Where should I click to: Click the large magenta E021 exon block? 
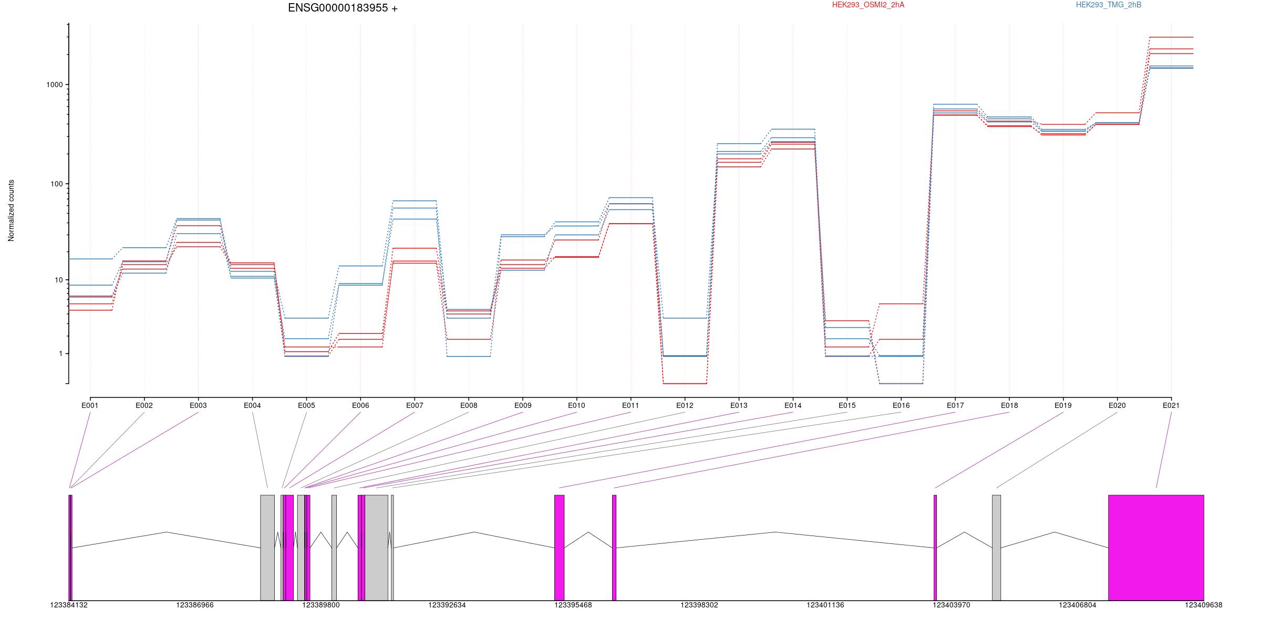tap(1156, 548)
